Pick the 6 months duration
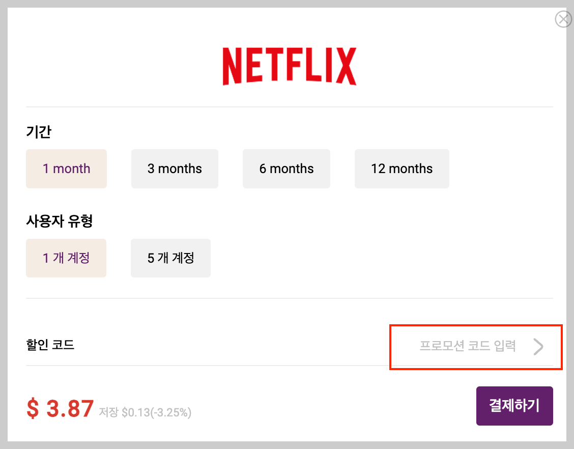 (x=286, y=169)
